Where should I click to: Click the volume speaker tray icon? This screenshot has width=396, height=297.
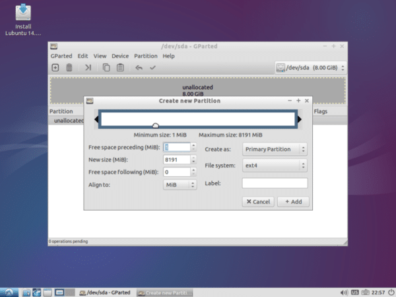[x=344, y=292]
